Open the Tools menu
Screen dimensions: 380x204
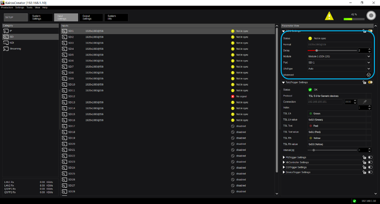[x=29, y=7]
